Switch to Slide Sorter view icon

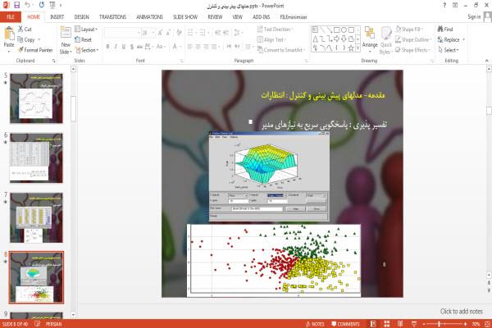tap(386, 324)
